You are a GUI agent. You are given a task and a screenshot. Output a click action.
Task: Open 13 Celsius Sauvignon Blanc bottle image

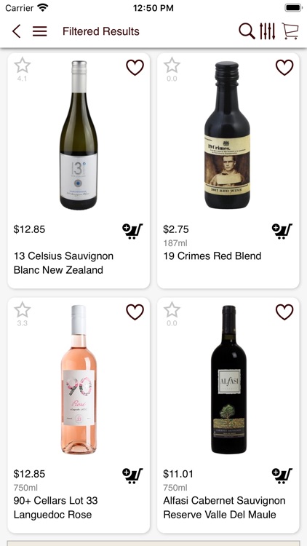tap(79, 135)
